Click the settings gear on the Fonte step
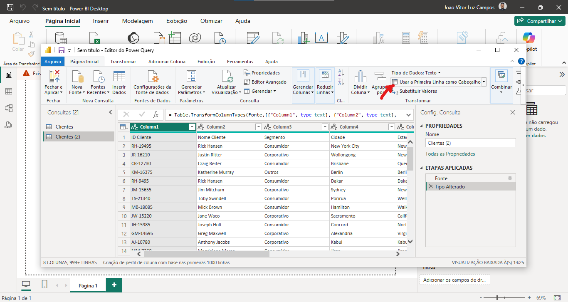Viewport: 568px width, 302px height. 510,178
